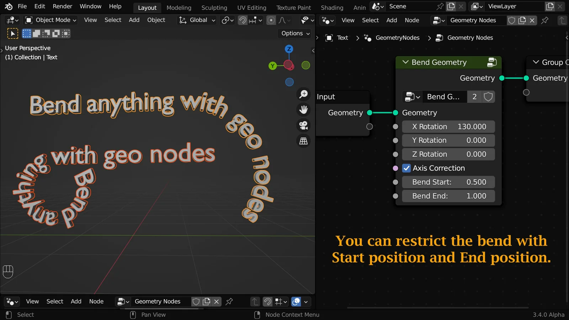Select the zoom tool in the viewport sidebar
The height and width of the screenshot is (320, 569).
303,94
